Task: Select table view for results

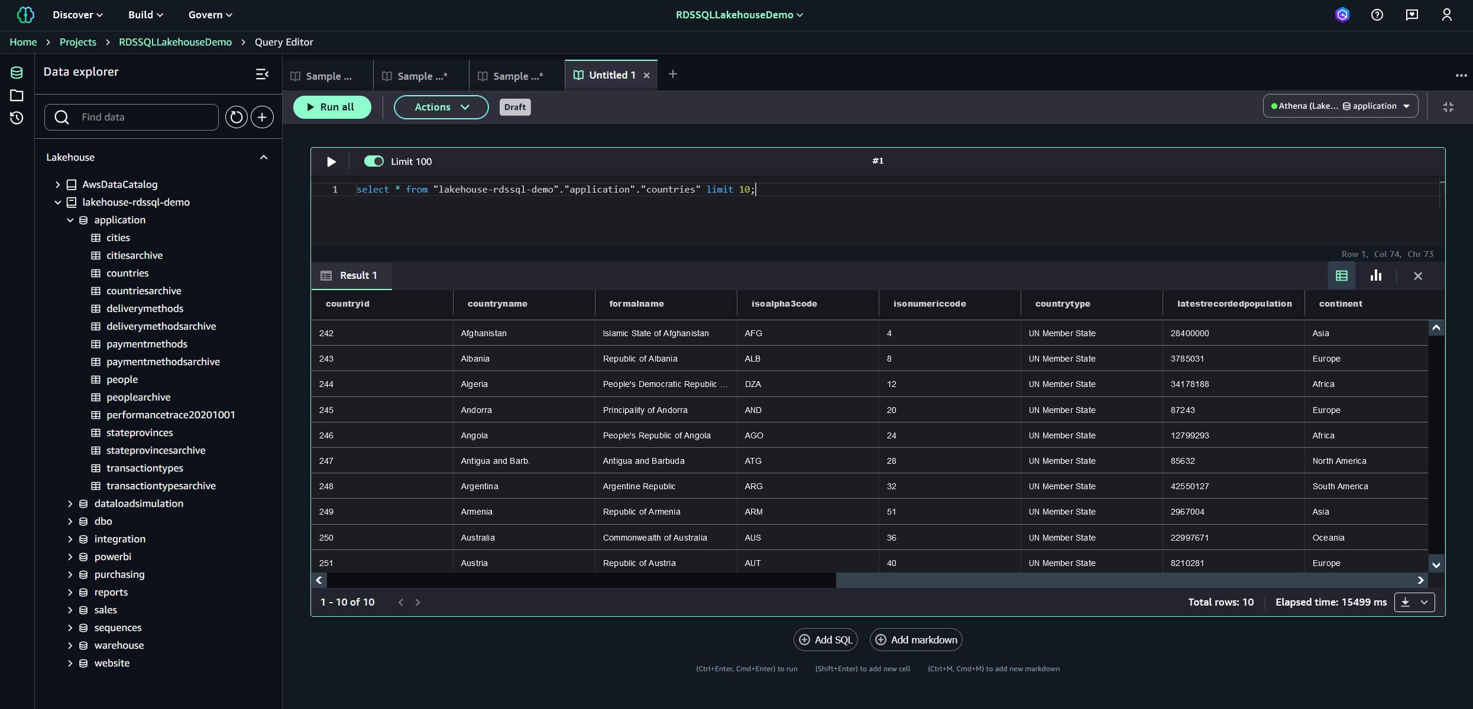Action: tap(1342, 276)
